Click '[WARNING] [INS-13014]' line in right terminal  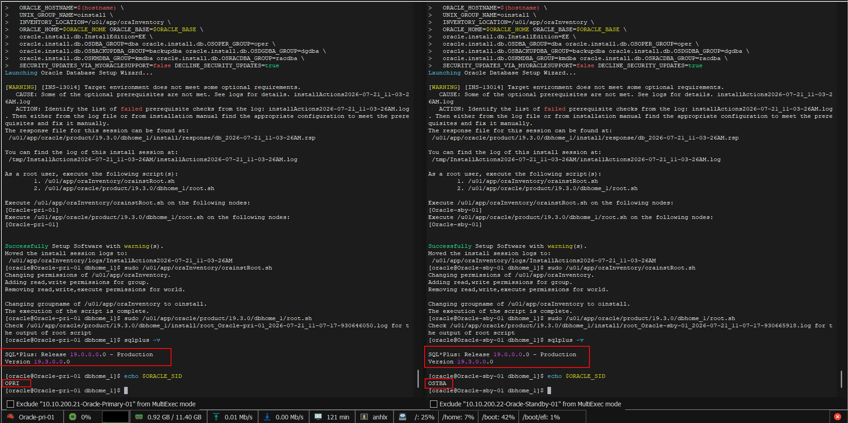tap(576, 87)
